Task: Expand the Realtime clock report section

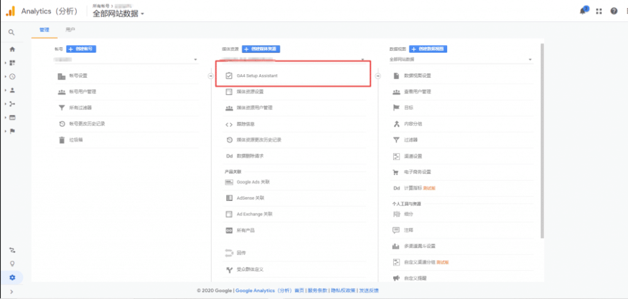Action: pyautogui.click(x=12, y=77)
